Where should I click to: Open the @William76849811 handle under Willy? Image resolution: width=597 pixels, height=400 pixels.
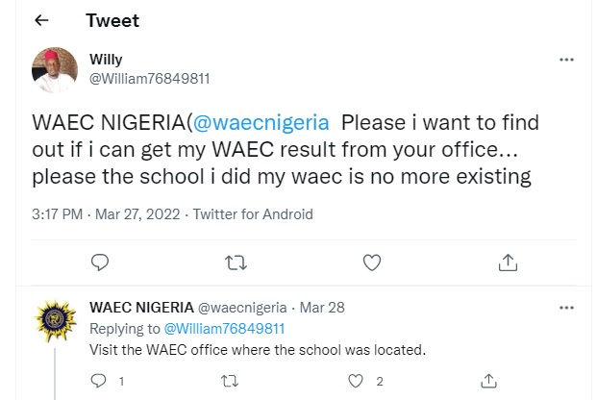click(149, 78)
